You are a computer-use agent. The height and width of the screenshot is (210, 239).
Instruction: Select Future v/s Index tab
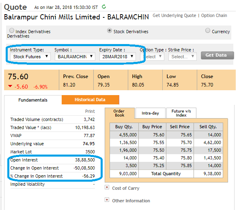click(x=181, y=113)
